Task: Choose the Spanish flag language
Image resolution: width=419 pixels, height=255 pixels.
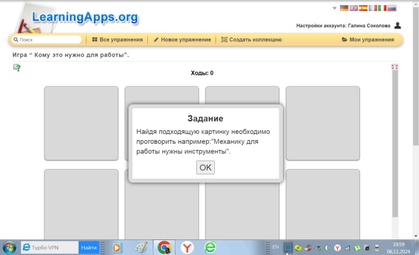Action: (x=363, y=8)
